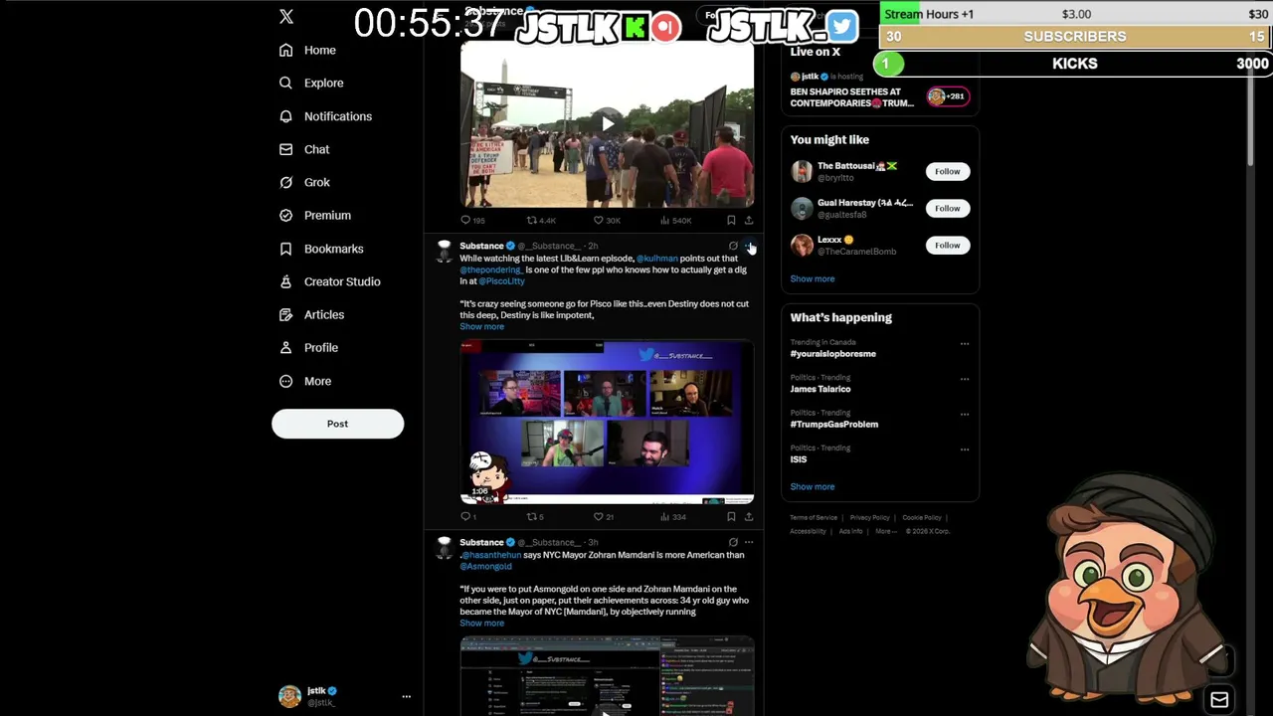This screenshot has width=1273, height=716.
Task: Open trending topic #TrumpsGasProblem
Action: 834,425
